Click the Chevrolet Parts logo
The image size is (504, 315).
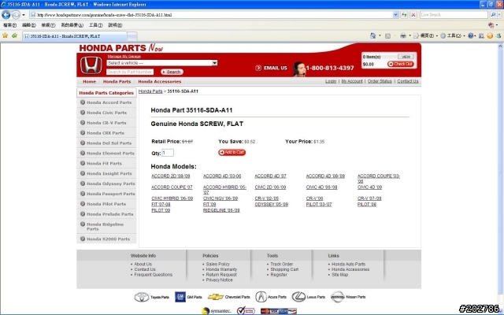[x=228, y=297]
